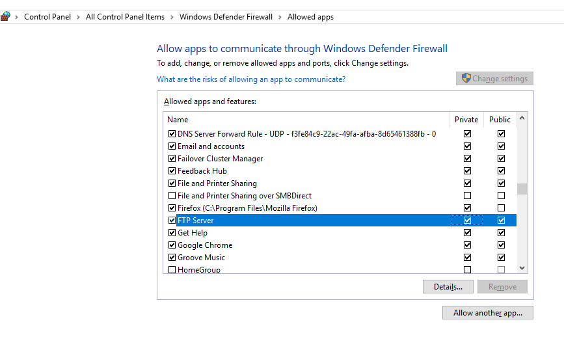Screen dimensions: 564x337
Task: Open the chevron after Windows Defender Firewall breadcrumb
Action: pos(280,17)
